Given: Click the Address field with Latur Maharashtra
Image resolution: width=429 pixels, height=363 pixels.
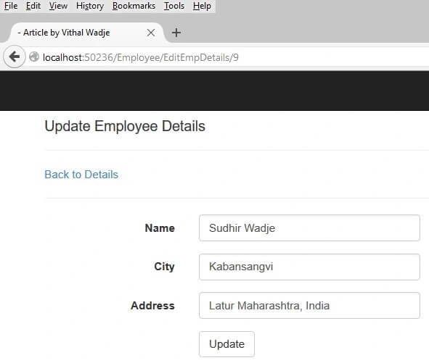Looking at the screenshot, I should click(x=309, y=305).
